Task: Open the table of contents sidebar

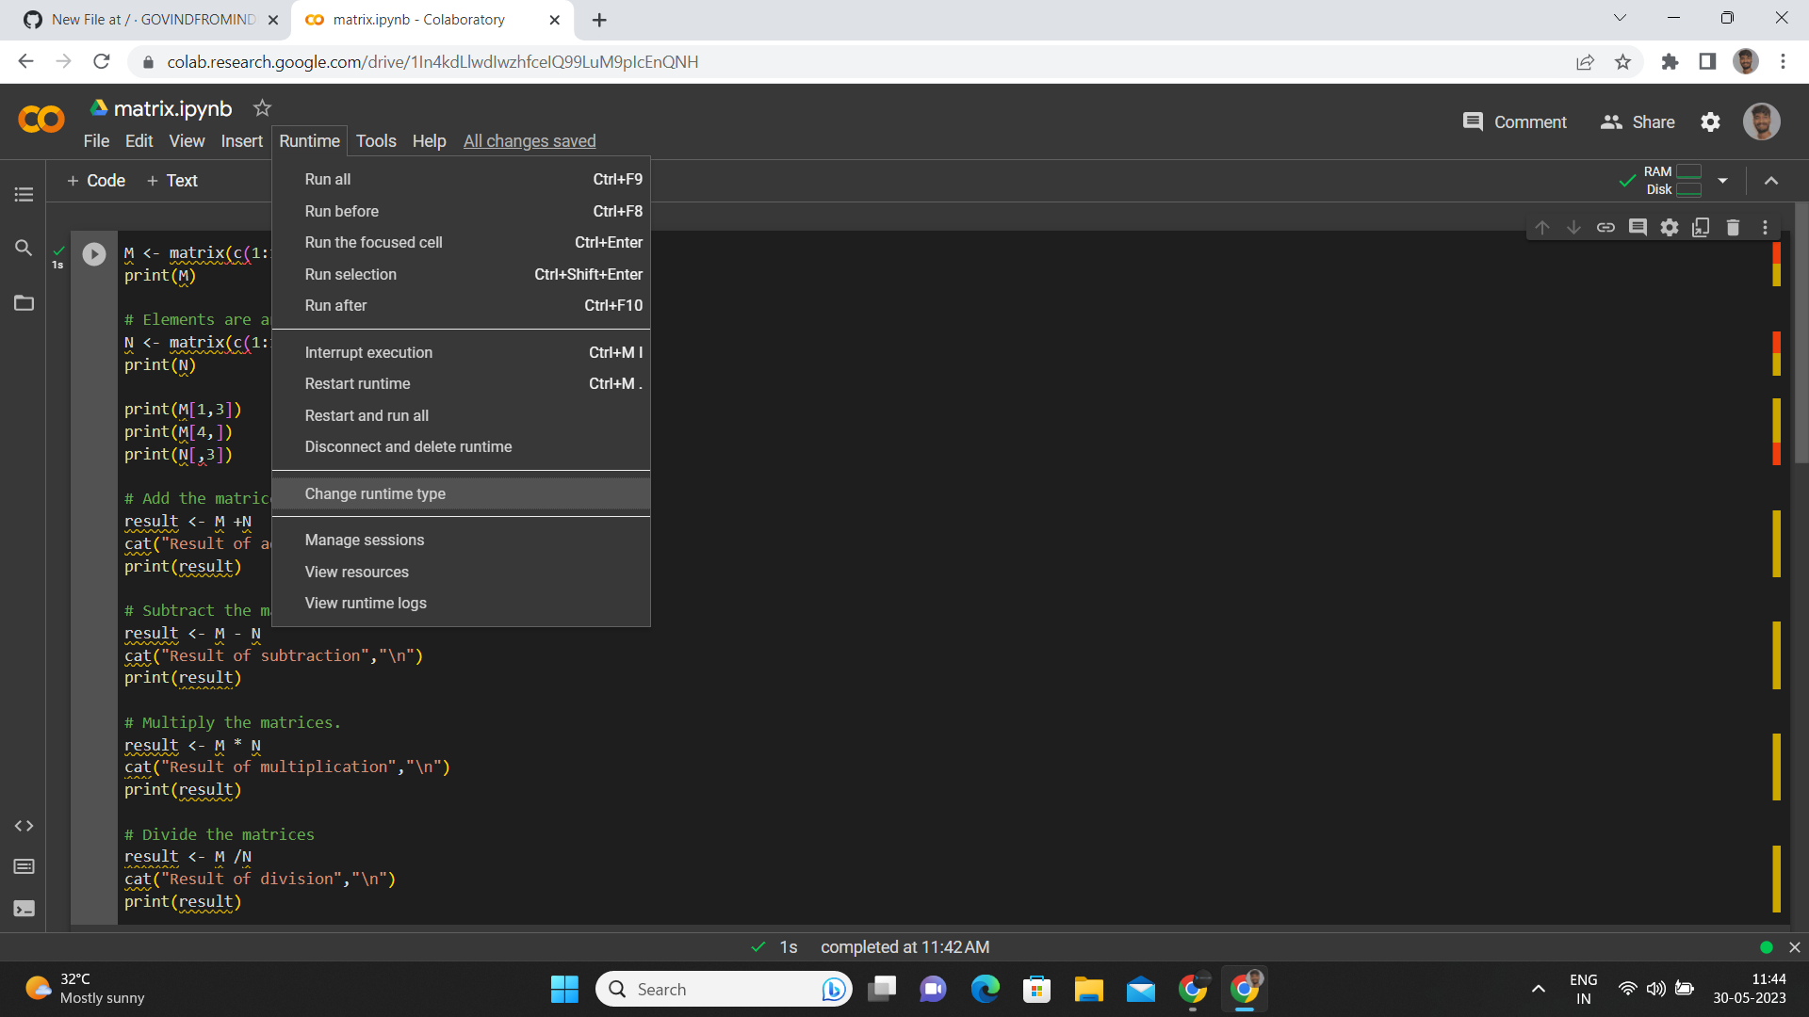Action: point(24,194)
